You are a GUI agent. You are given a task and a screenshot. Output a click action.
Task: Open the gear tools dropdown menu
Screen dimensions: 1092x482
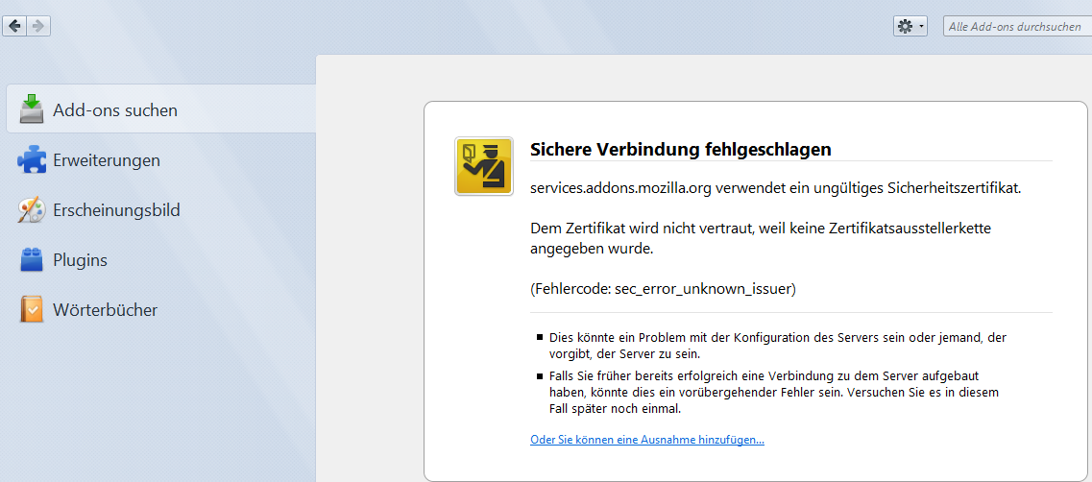(910, 27)
